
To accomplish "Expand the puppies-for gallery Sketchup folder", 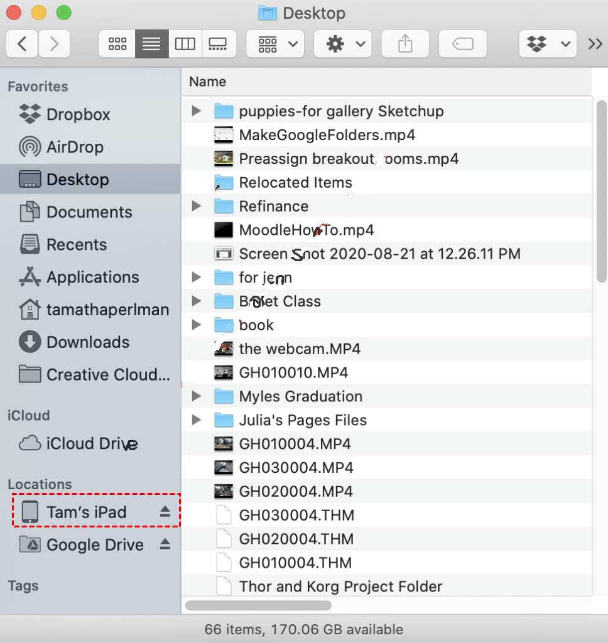I will pyautogui.click(x=197, y=111).
